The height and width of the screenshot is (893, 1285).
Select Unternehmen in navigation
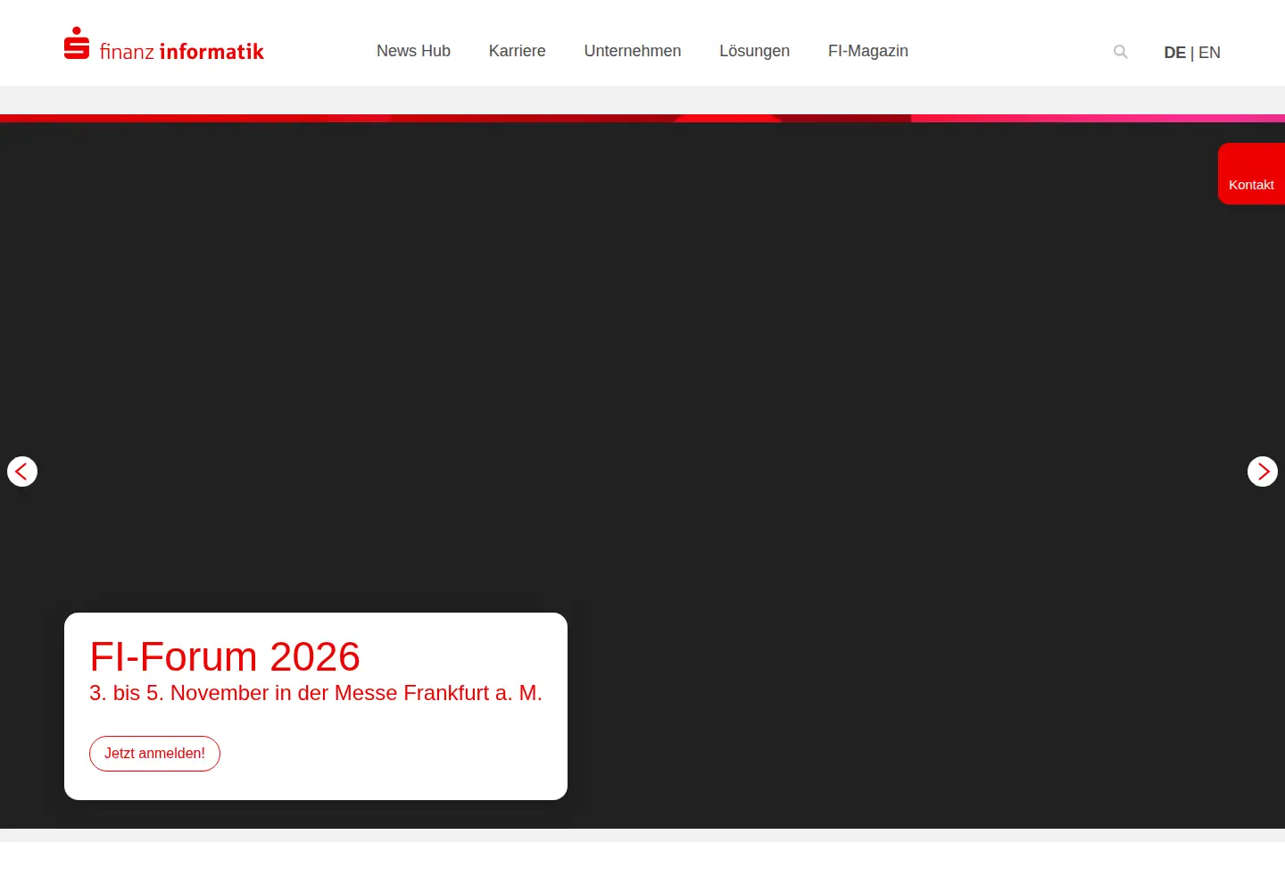tap(633, 51)
